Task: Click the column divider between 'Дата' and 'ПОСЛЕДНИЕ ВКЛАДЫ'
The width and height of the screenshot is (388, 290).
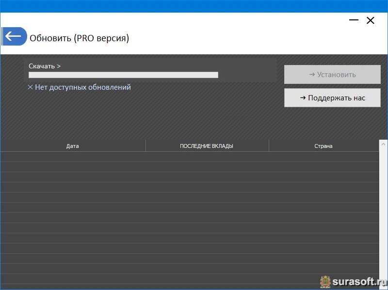Action: tap(145, 146)
